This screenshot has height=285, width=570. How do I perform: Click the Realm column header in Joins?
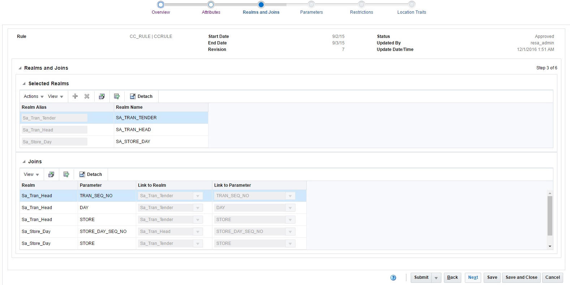click(x=49, y=185)
